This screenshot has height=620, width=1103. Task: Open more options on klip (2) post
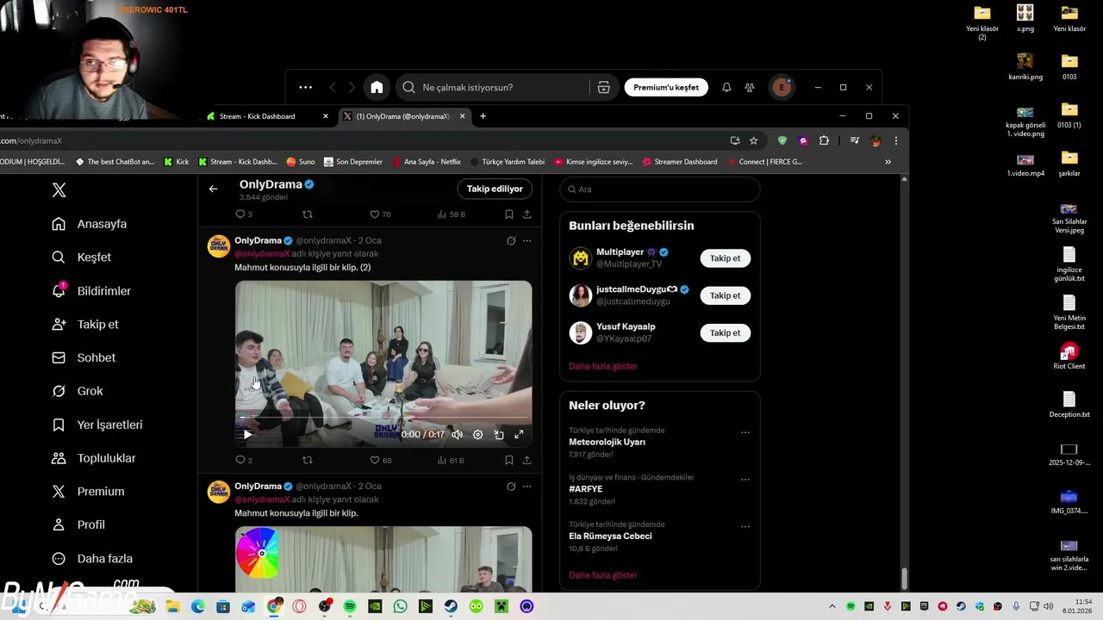pyautogui.click(x=527, y=241)
